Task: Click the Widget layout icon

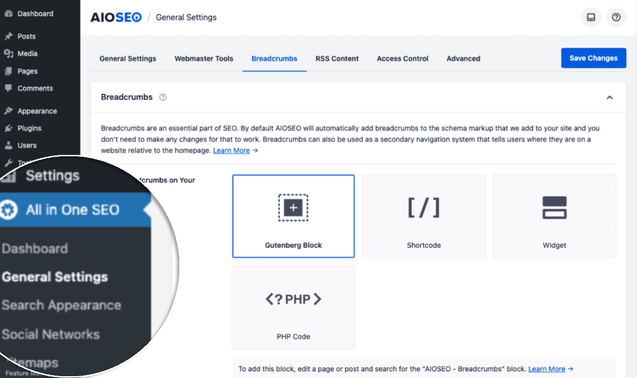Action: click(x=555, y=208)
